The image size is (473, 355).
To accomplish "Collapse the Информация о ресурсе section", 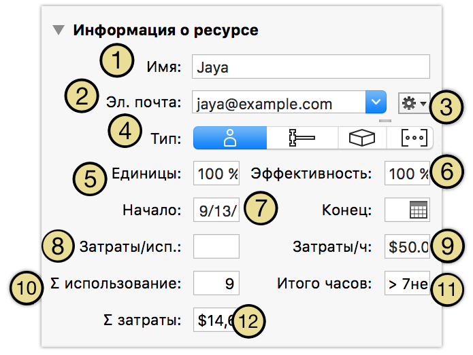I will coord(59,30).
